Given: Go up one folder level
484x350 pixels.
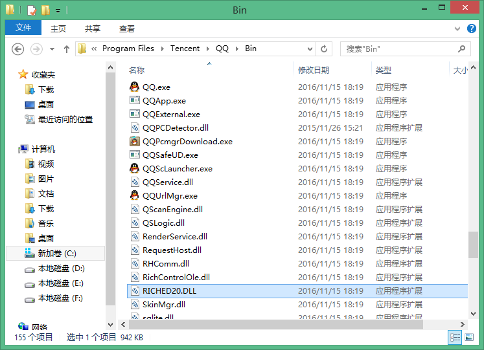Looking at the screenshot, I should 66,49.
